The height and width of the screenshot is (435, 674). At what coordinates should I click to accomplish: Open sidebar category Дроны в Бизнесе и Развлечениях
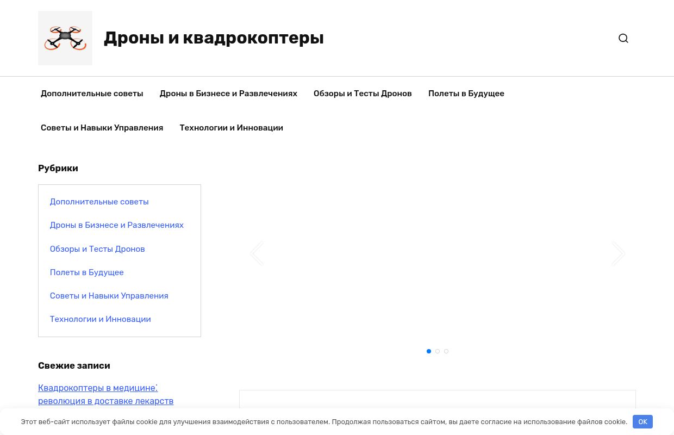click(117, 225)
